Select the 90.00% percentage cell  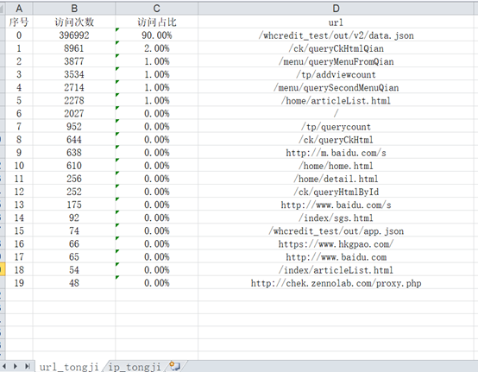tap(157, 35)
